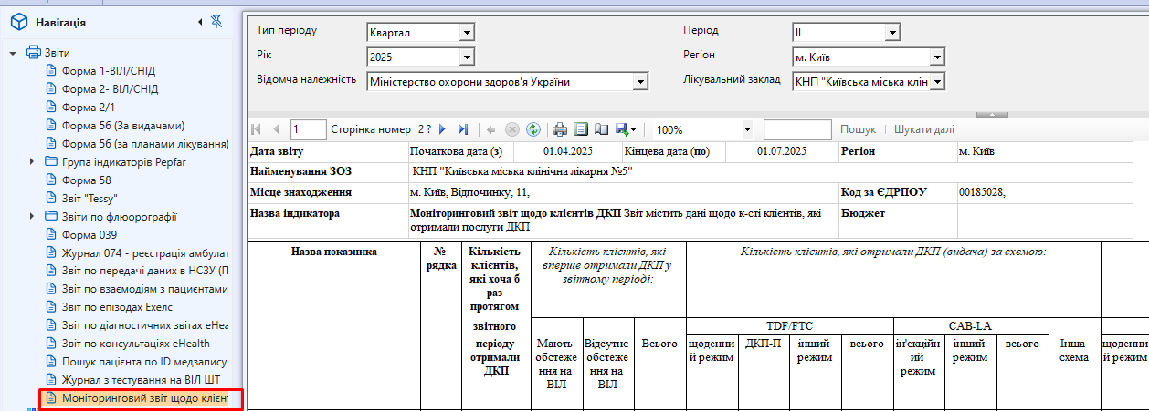
Task: Refresh the report with green arrows icon
Action: [533, 129]
